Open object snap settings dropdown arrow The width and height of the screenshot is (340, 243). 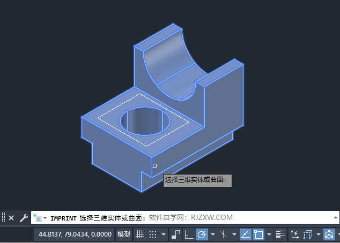click(269, 234)
